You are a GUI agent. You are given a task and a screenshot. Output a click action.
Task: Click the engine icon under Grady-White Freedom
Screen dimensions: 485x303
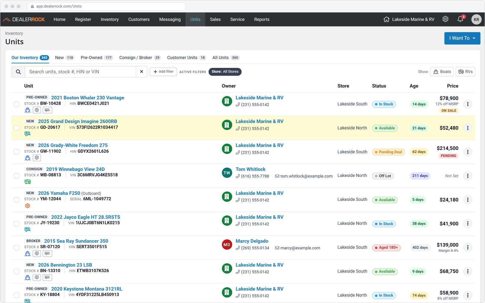[x=37, y=158]
